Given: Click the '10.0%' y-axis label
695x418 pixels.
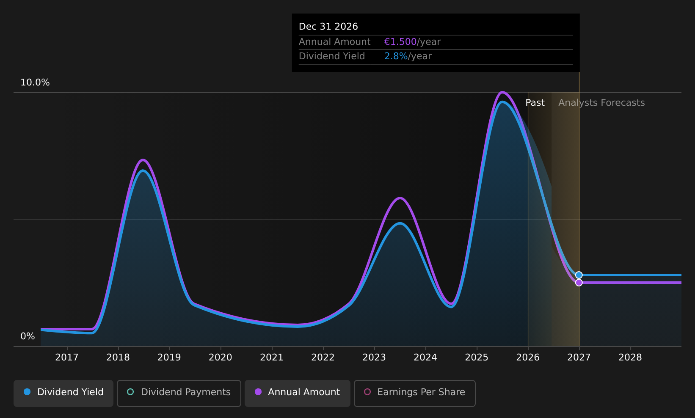Looking at the screenshot, I should point(35,82).
